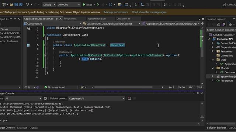Open Package Manager Console settings gear
This screenshot has width=236, height=132.
pyautogui.click(x=45, y=98)
